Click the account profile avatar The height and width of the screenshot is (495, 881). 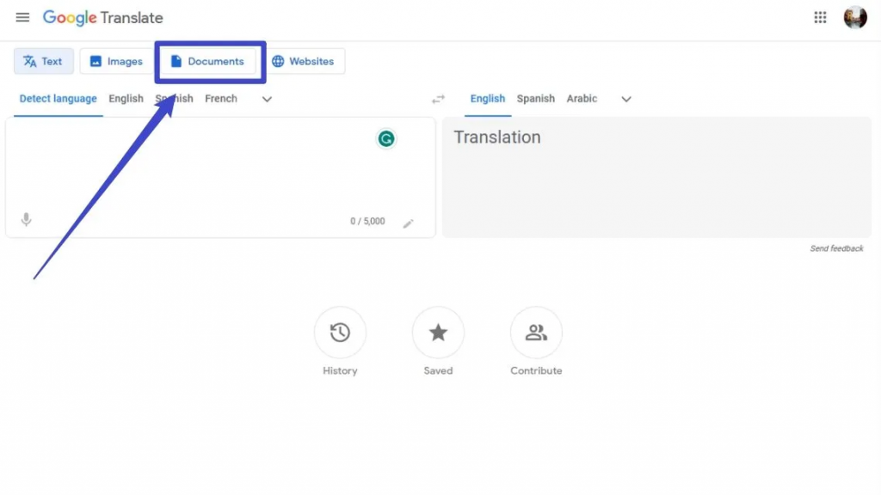tap(855, 18)
